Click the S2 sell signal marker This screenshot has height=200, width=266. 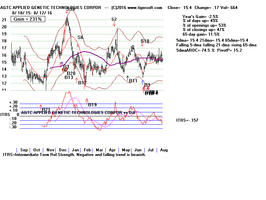114,19
